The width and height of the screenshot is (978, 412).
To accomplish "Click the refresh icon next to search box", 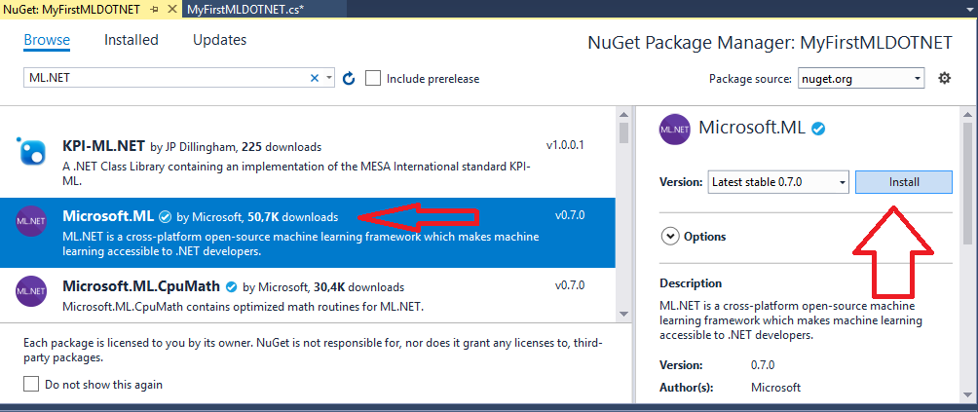I will click(x=350, y=79).
